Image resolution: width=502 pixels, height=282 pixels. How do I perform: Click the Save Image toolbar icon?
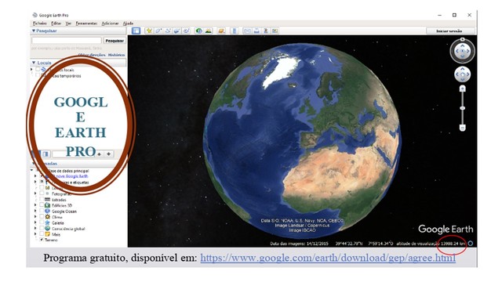266,31
